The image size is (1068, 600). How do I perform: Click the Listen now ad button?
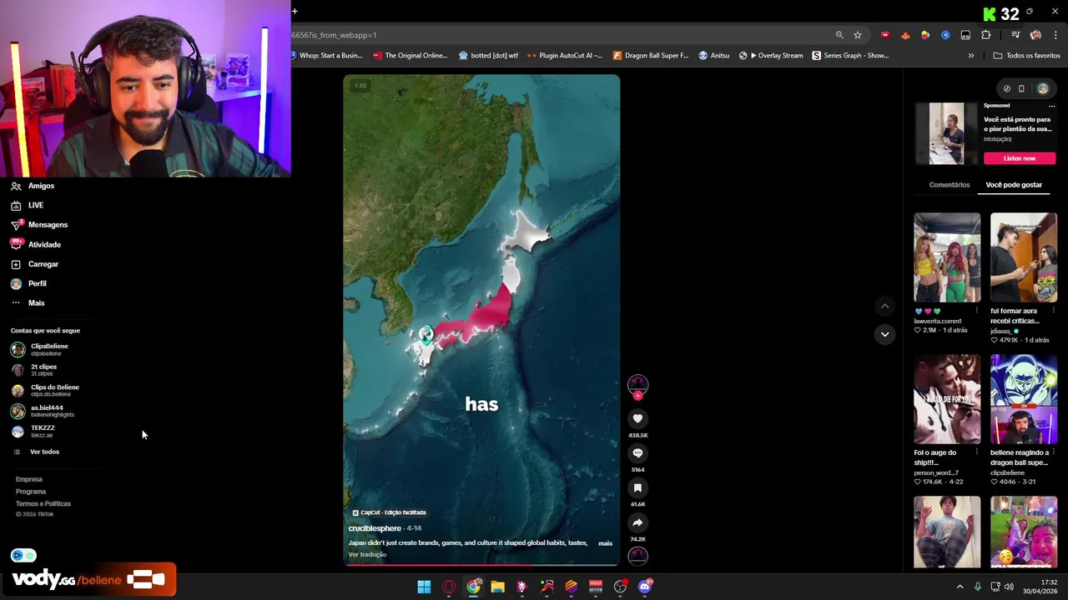point(1020,158)
